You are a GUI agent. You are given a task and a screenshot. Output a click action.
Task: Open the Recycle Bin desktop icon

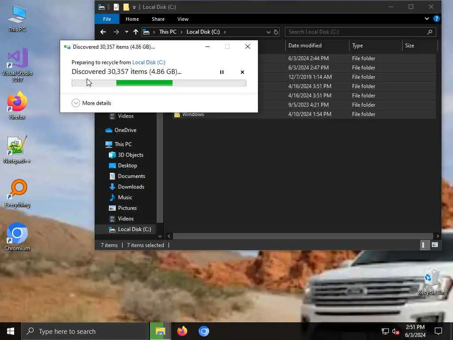tap(431, 282)
